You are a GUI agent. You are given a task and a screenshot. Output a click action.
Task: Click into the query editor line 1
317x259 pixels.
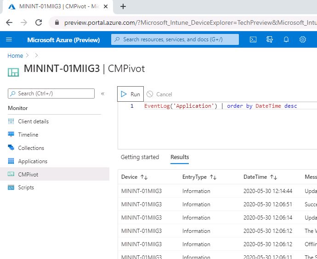[221, 106]
